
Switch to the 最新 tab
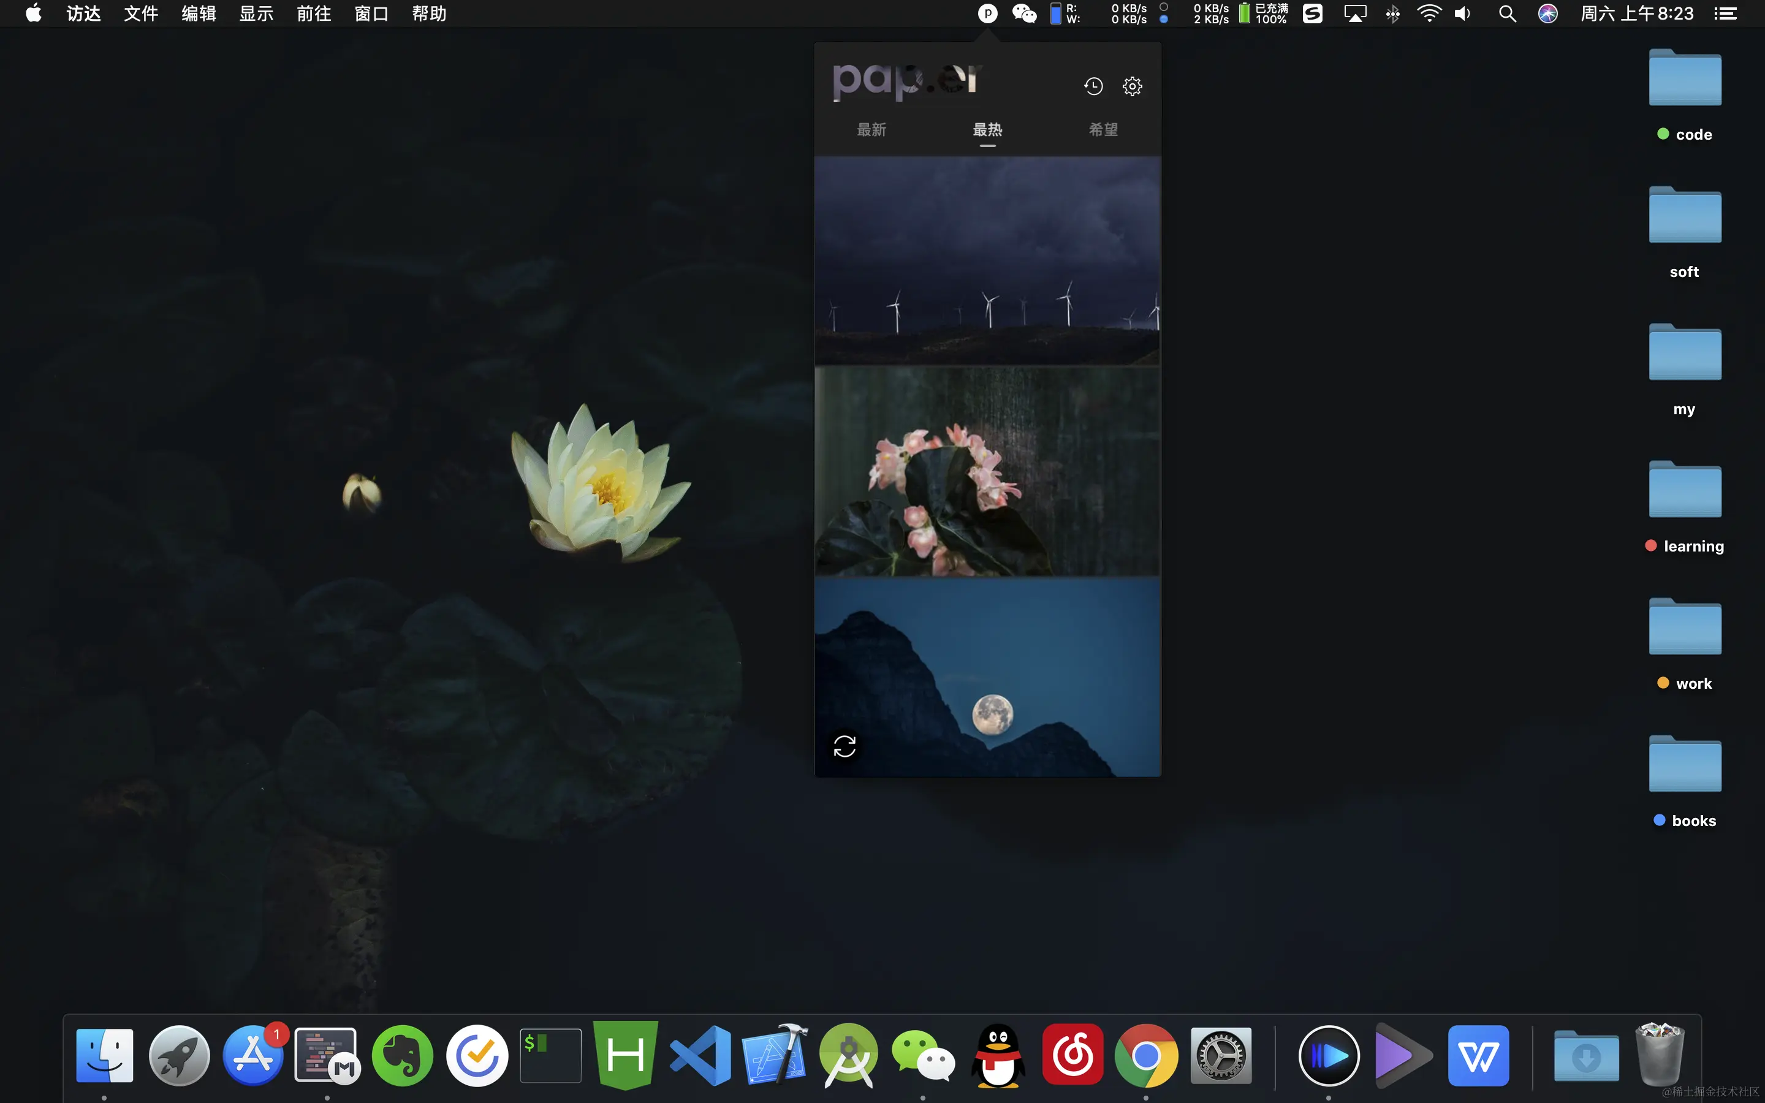871,130
